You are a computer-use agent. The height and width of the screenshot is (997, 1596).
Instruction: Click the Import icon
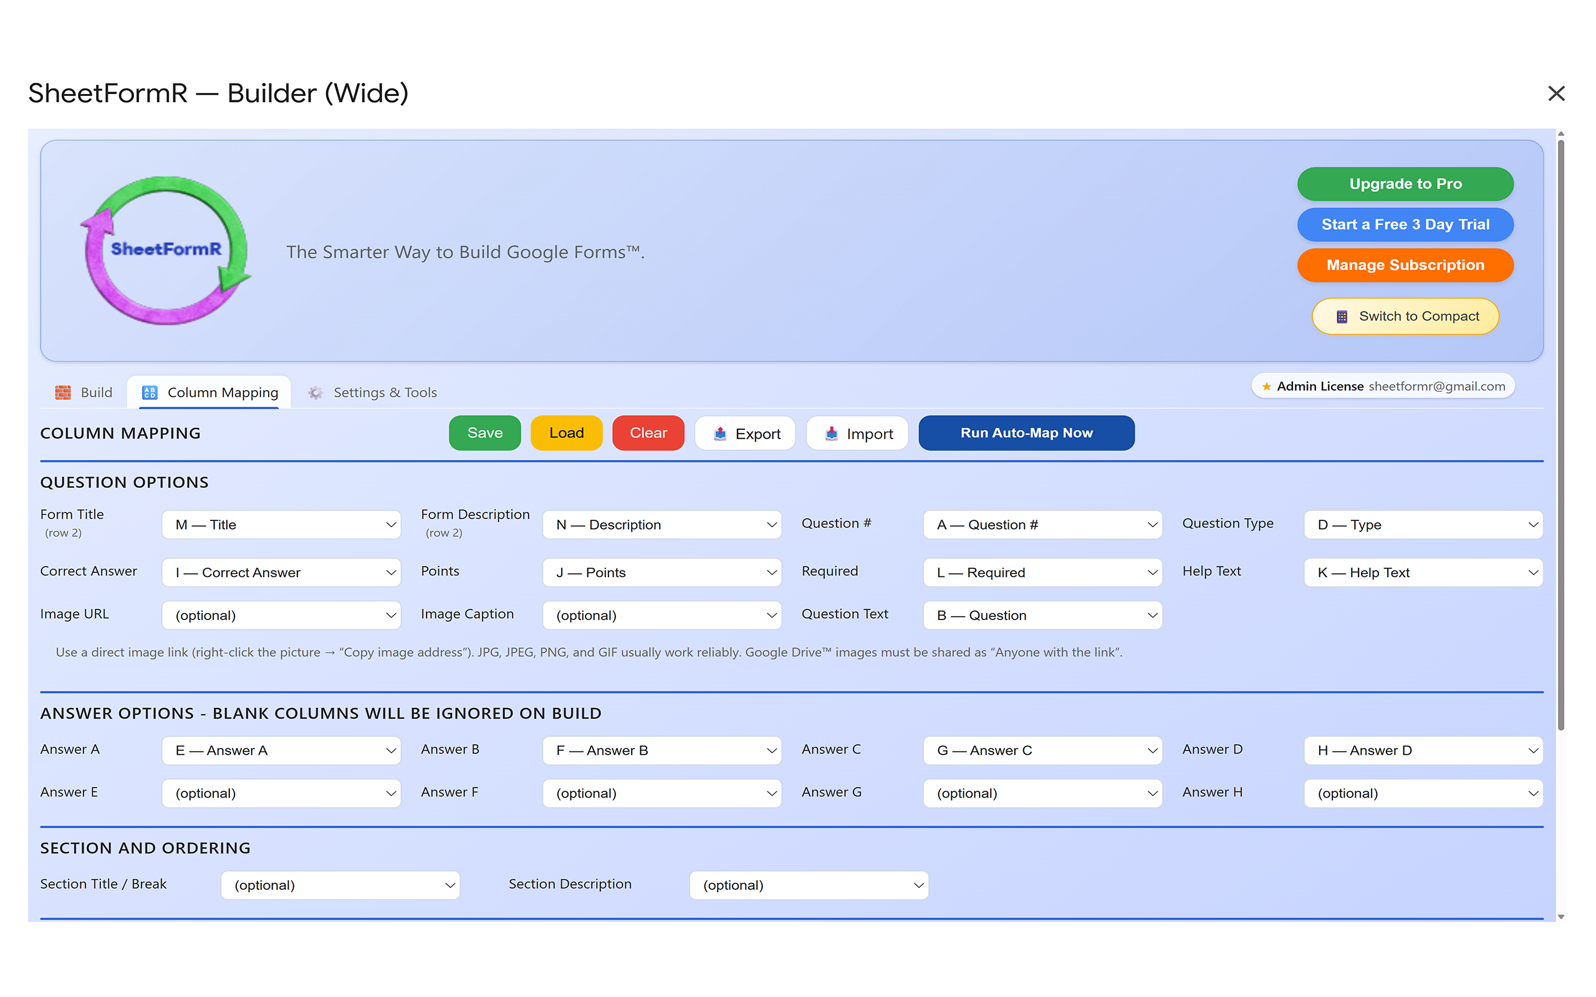pos(833,433)
